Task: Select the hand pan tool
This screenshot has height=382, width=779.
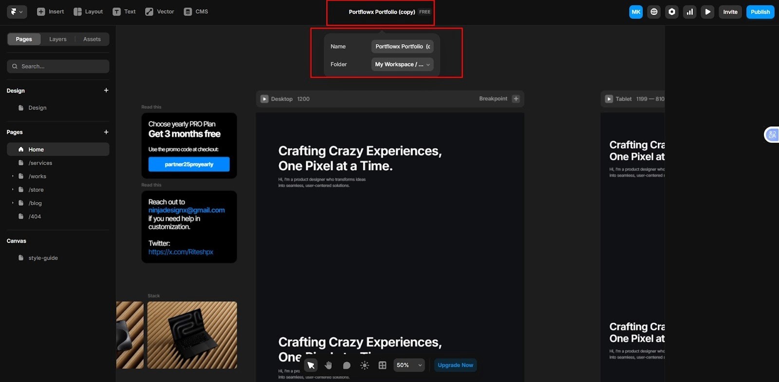Action: click(329, 365)
